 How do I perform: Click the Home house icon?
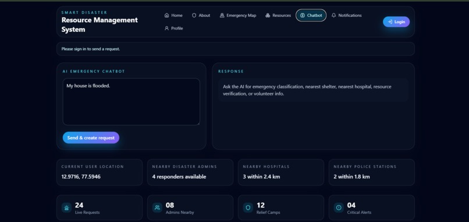click(x=166, y=15)
